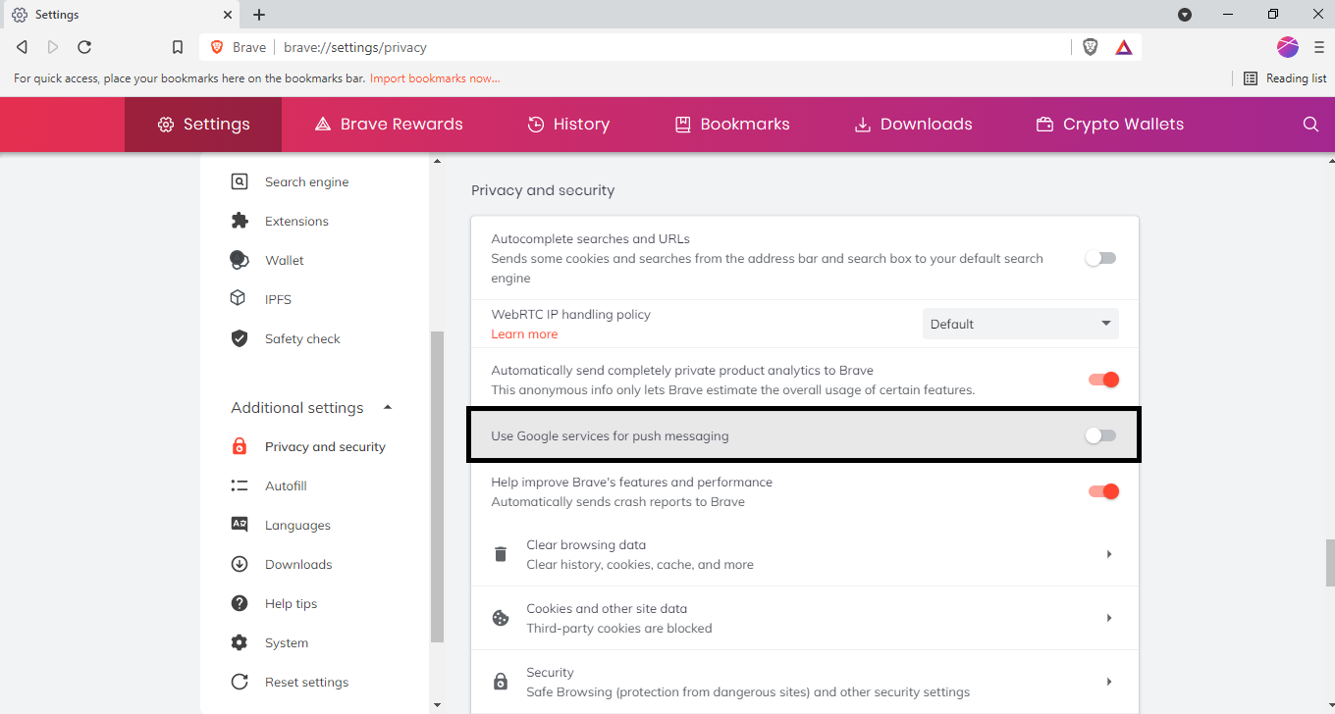Reload the current page
Viewport: 1335px width, 714px height.
tap(84, 47)
